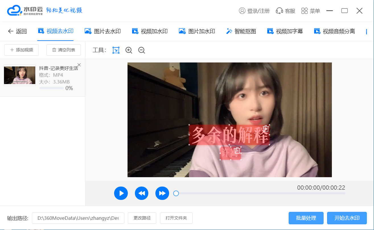374x230 pixels.
Task: Click the 清空列表 button
Action: pyautogui.click(x=63, y=50)
